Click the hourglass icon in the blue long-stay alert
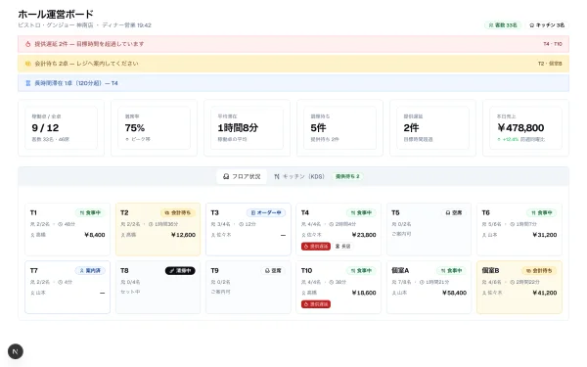This screenshot has width=587, height=367. point(27,83)
